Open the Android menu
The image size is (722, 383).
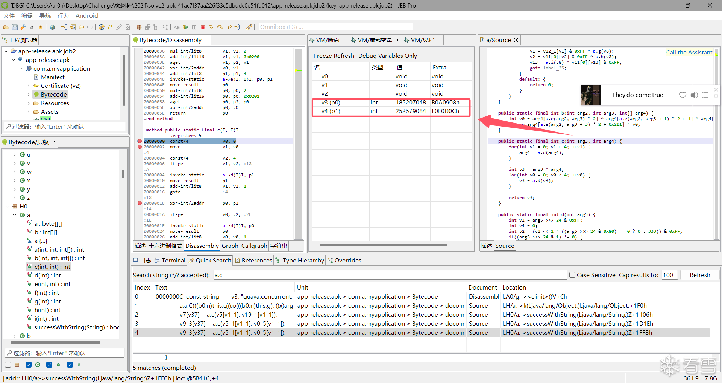[86, 15]
